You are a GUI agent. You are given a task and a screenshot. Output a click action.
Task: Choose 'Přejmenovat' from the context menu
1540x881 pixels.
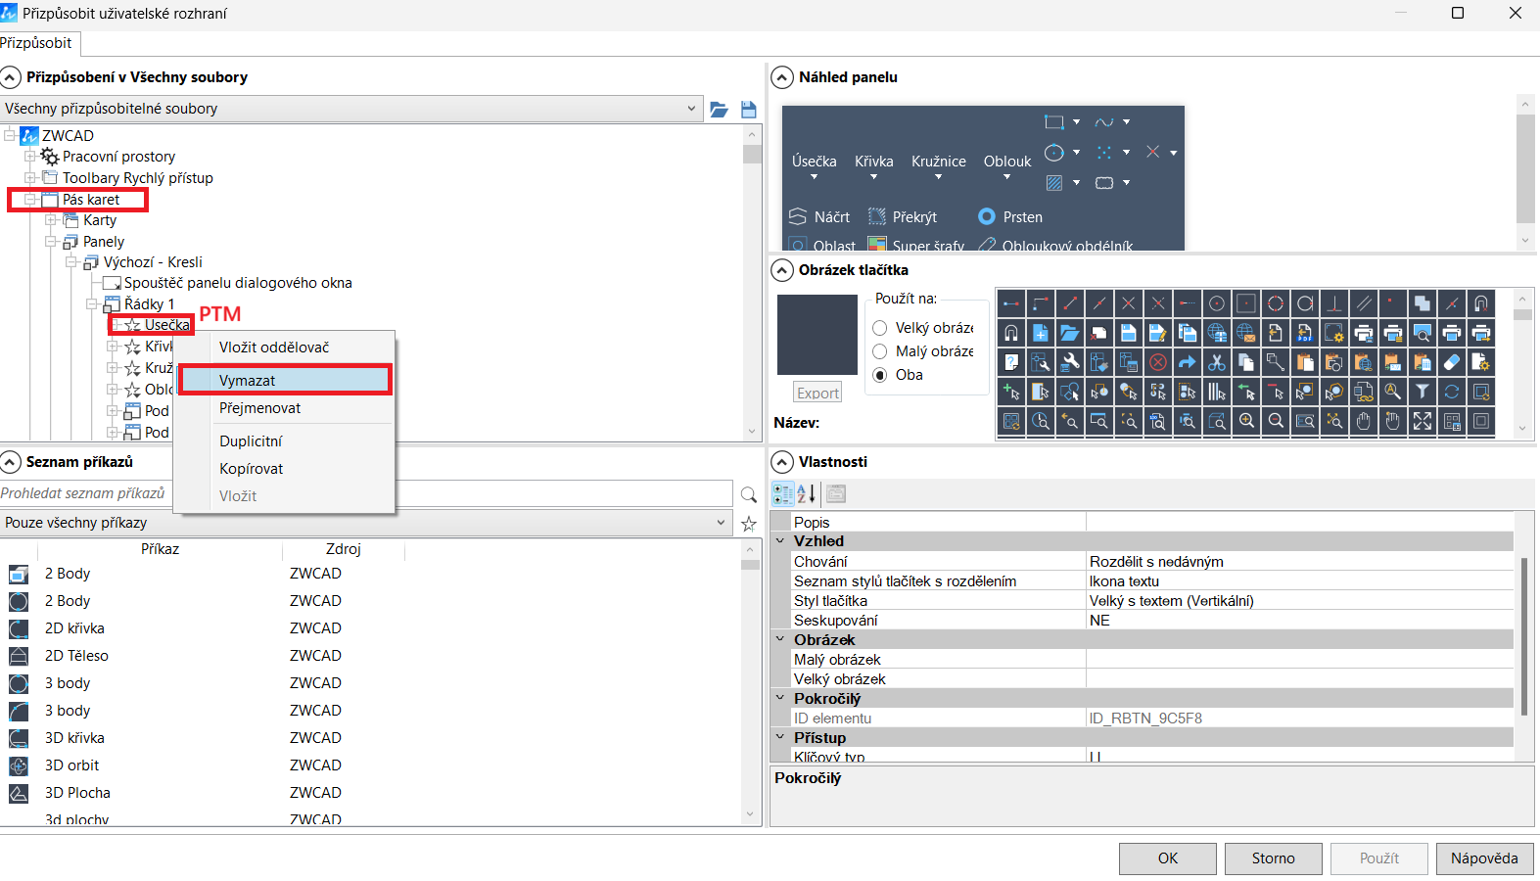point(259,408)
